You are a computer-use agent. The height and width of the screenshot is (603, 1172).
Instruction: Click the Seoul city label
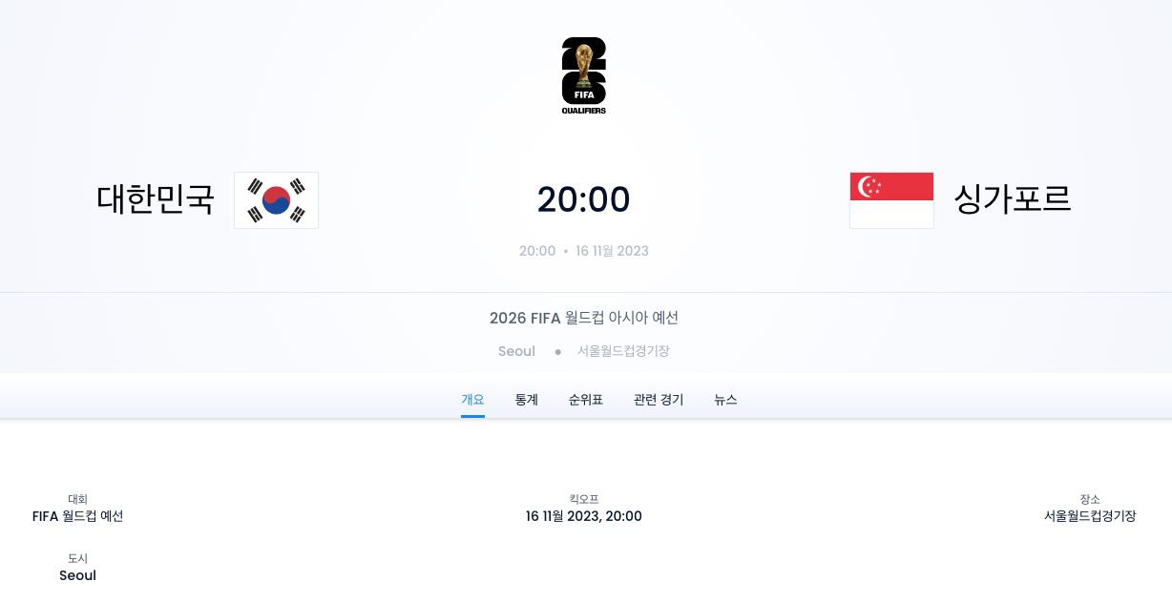515,351
